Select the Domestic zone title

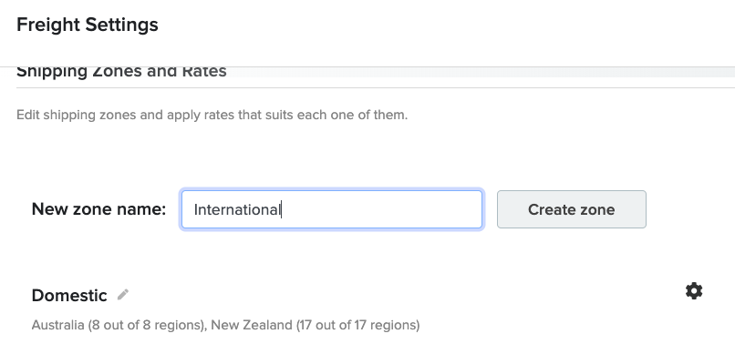pyautogui.click(x=69, y=296)
